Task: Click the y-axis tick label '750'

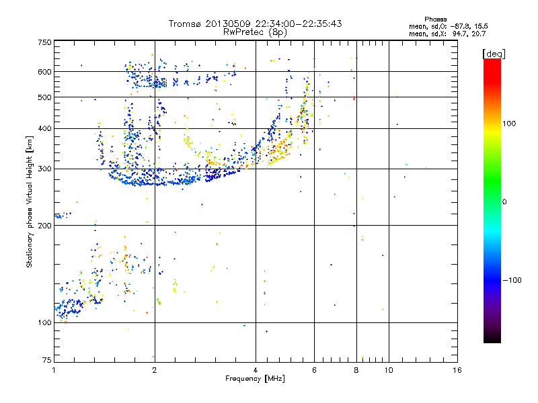Action: pyautogui.click(x=44, y=42)
